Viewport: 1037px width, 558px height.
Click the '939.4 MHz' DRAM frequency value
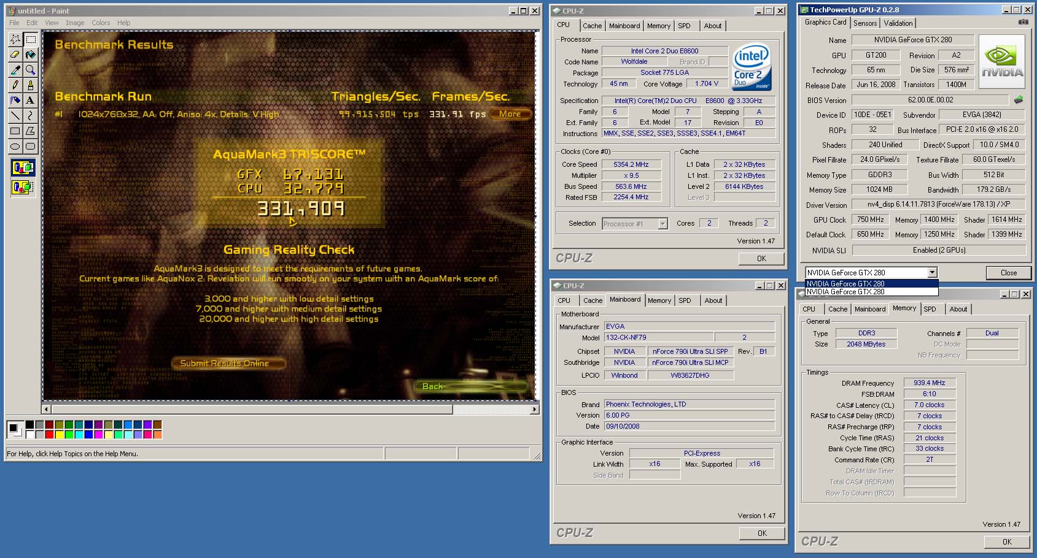click(x=930, y=383)
